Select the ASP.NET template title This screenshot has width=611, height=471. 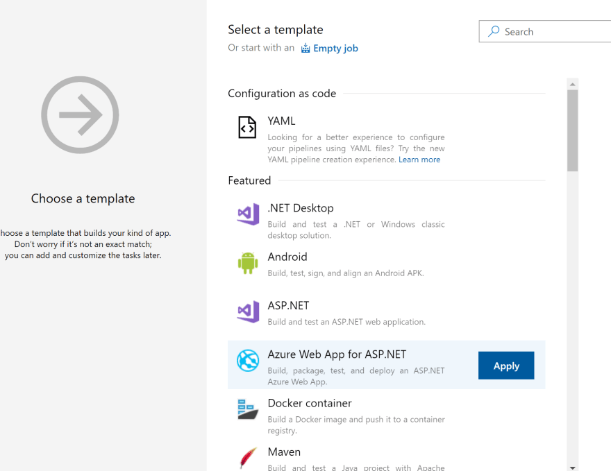pos(288,306)
